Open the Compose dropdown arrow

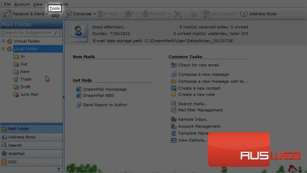pos(95,14)
